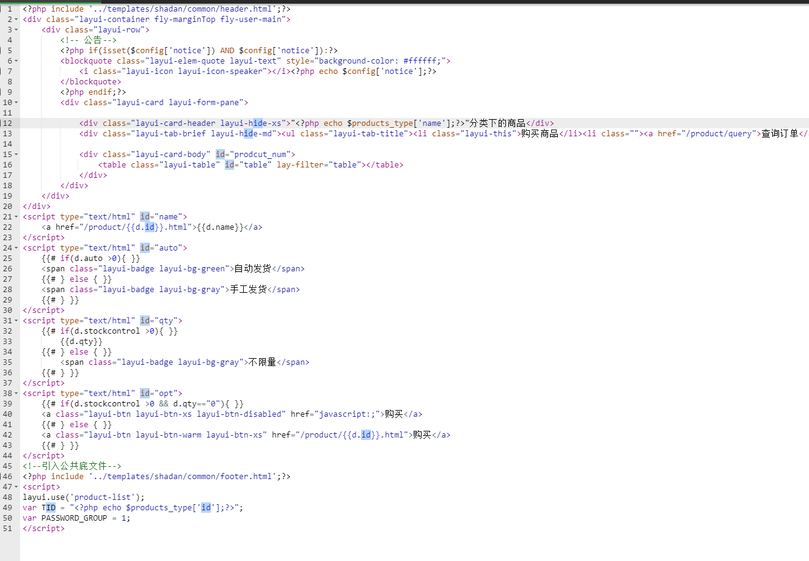Click the "lay-filter" attribute on line 16
The image size is (809, 561).
(300, 165)
